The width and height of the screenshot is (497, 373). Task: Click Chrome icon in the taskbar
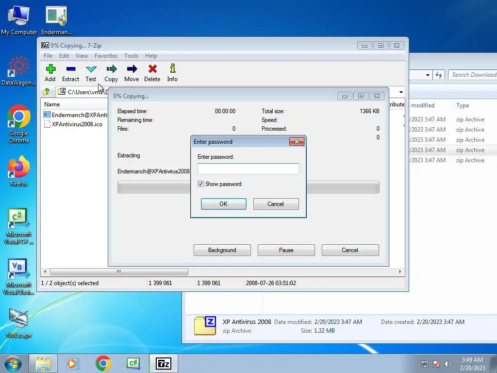(x=103, y=363)
